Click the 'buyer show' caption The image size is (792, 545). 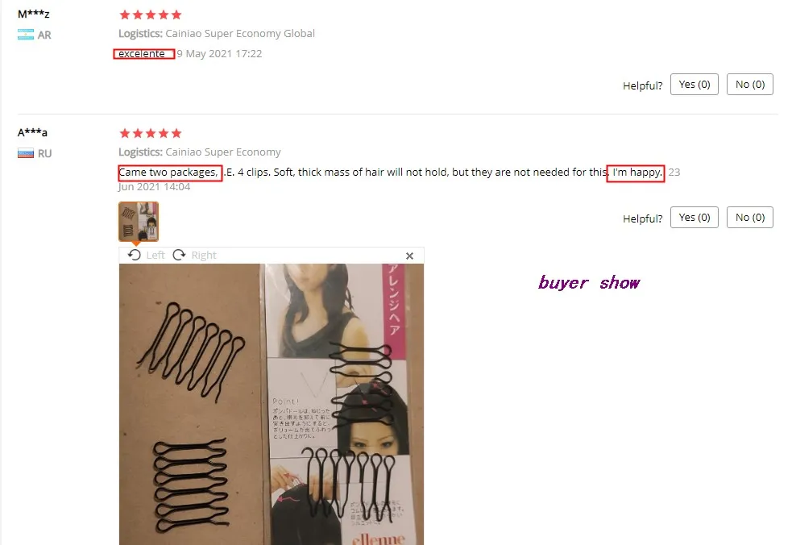point(589,282)
